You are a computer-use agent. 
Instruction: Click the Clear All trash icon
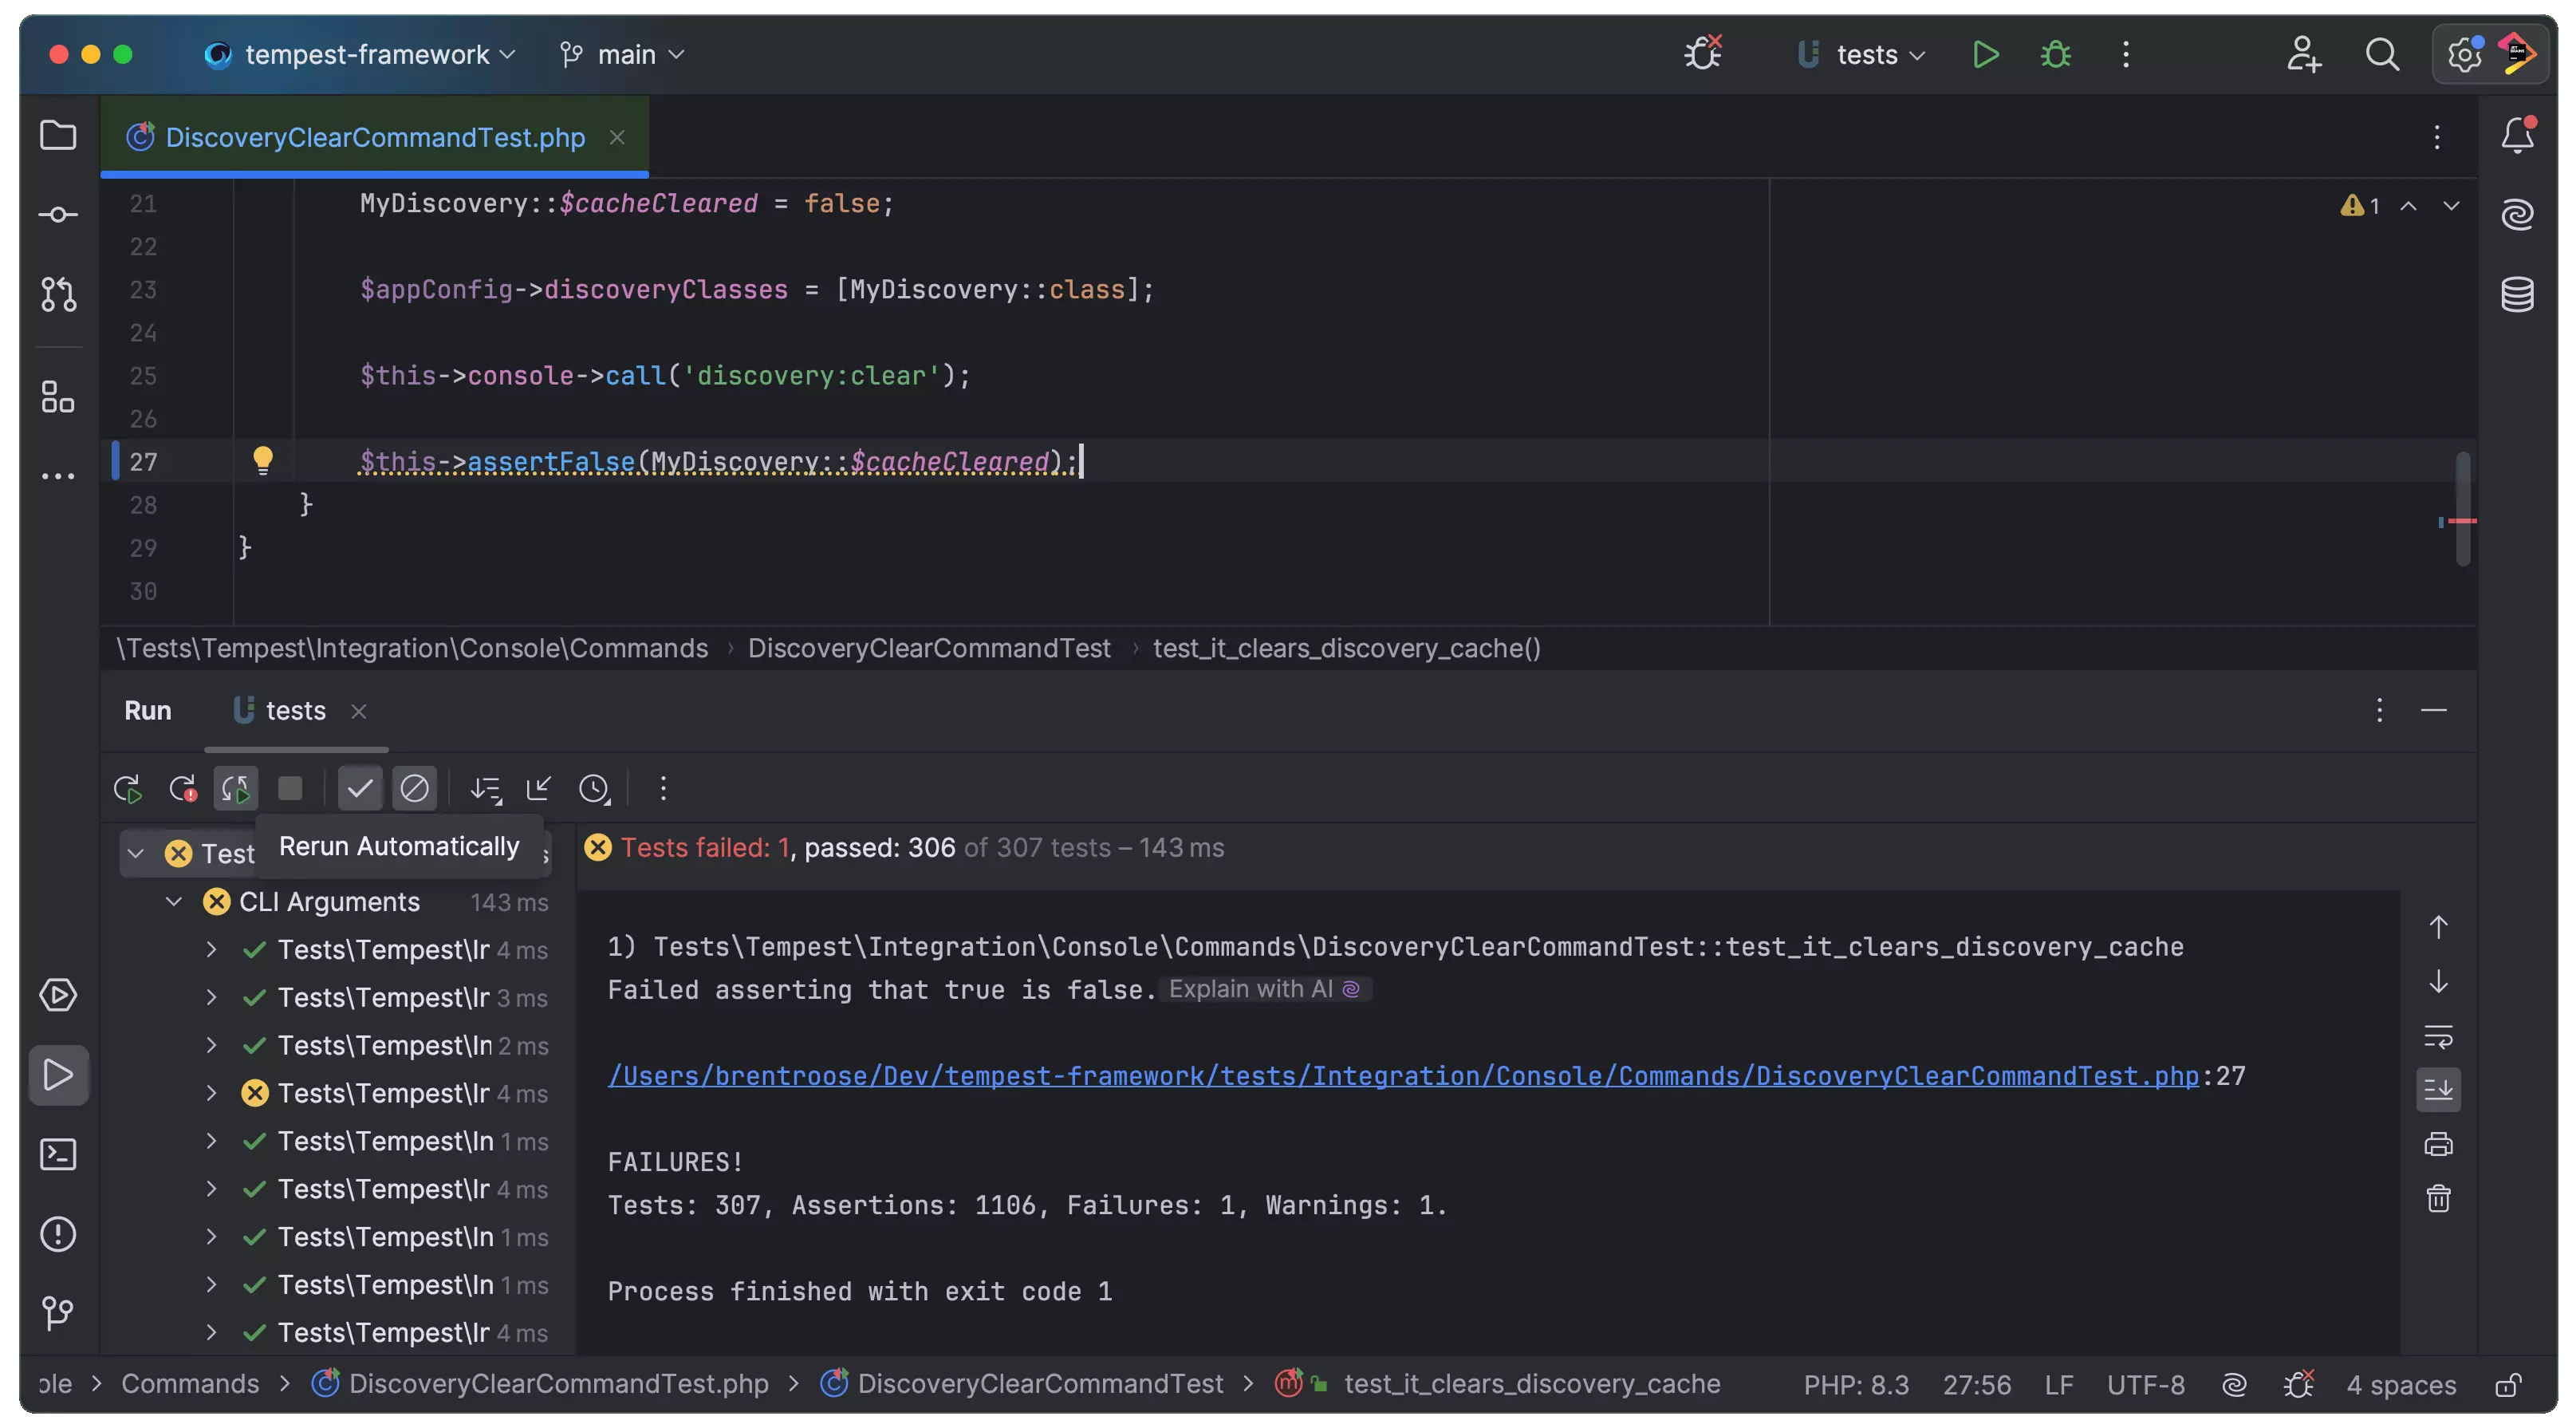[2438, 1198]
